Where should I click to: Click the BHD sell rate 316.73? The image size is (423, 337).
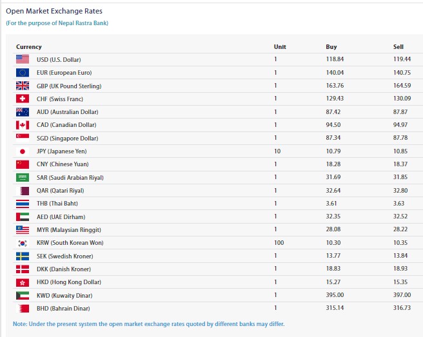click(402, 309)
